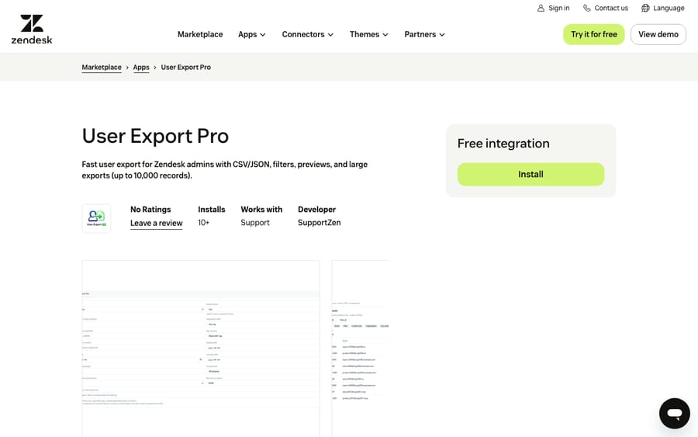
Task: Click the Sign in person icon
Action: click(541, 8)
